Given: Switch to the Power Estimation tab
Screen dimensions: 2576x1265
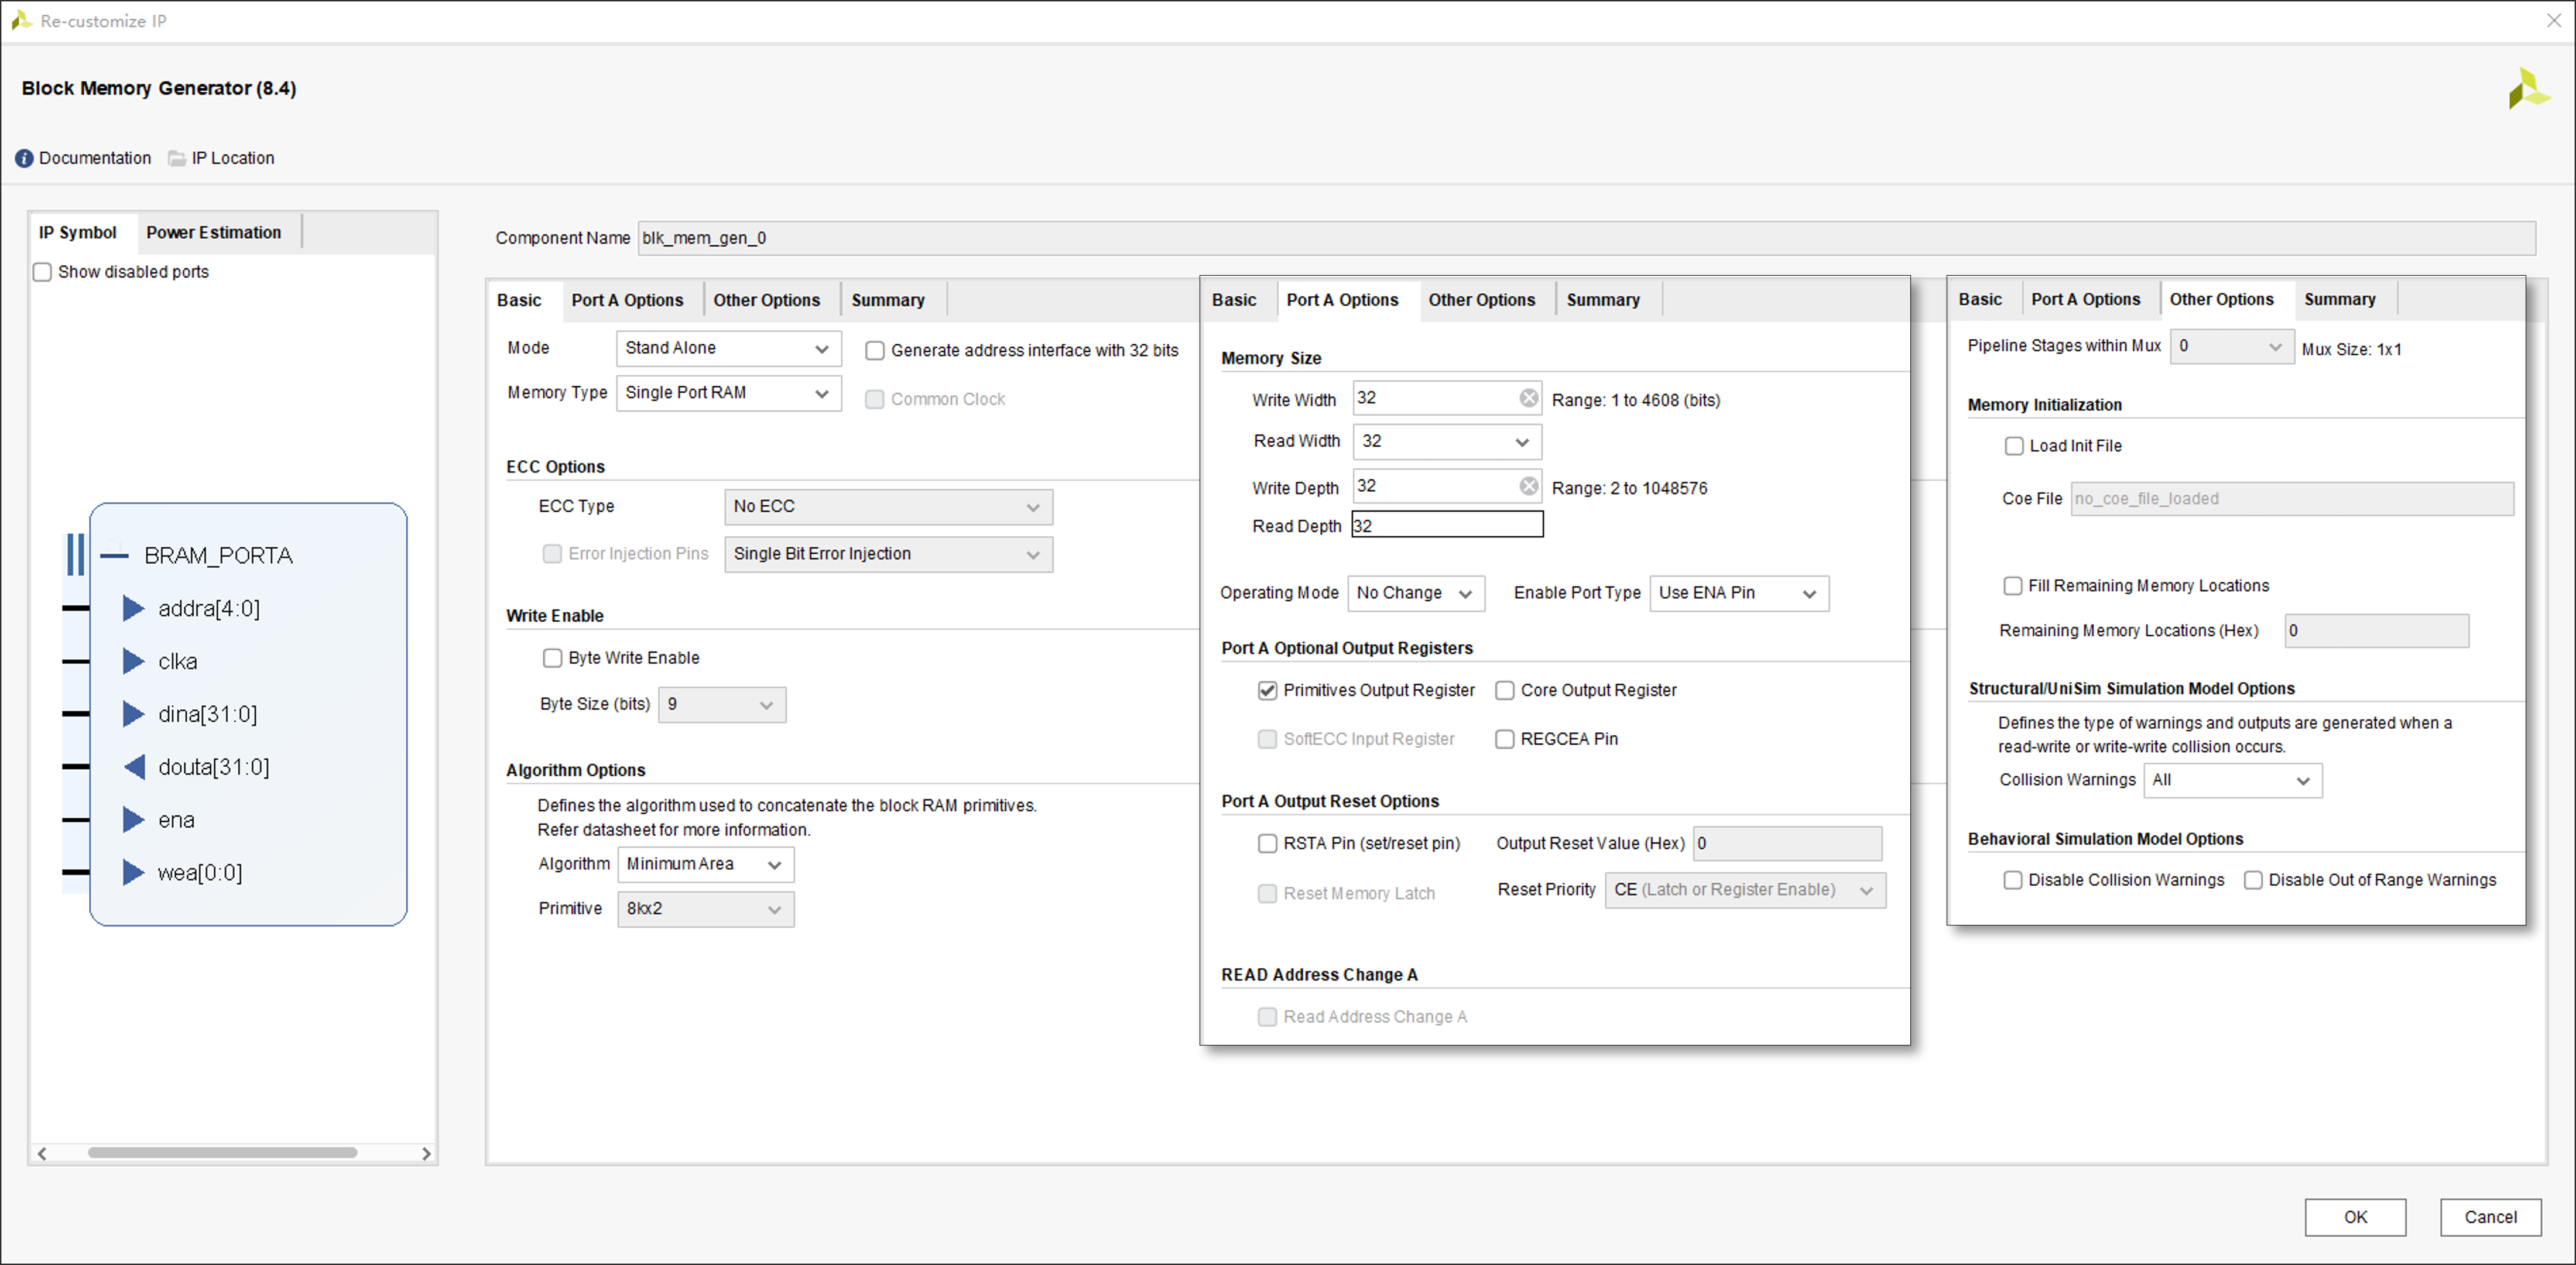Looking at the screenshot, I should tap(213, 232).
